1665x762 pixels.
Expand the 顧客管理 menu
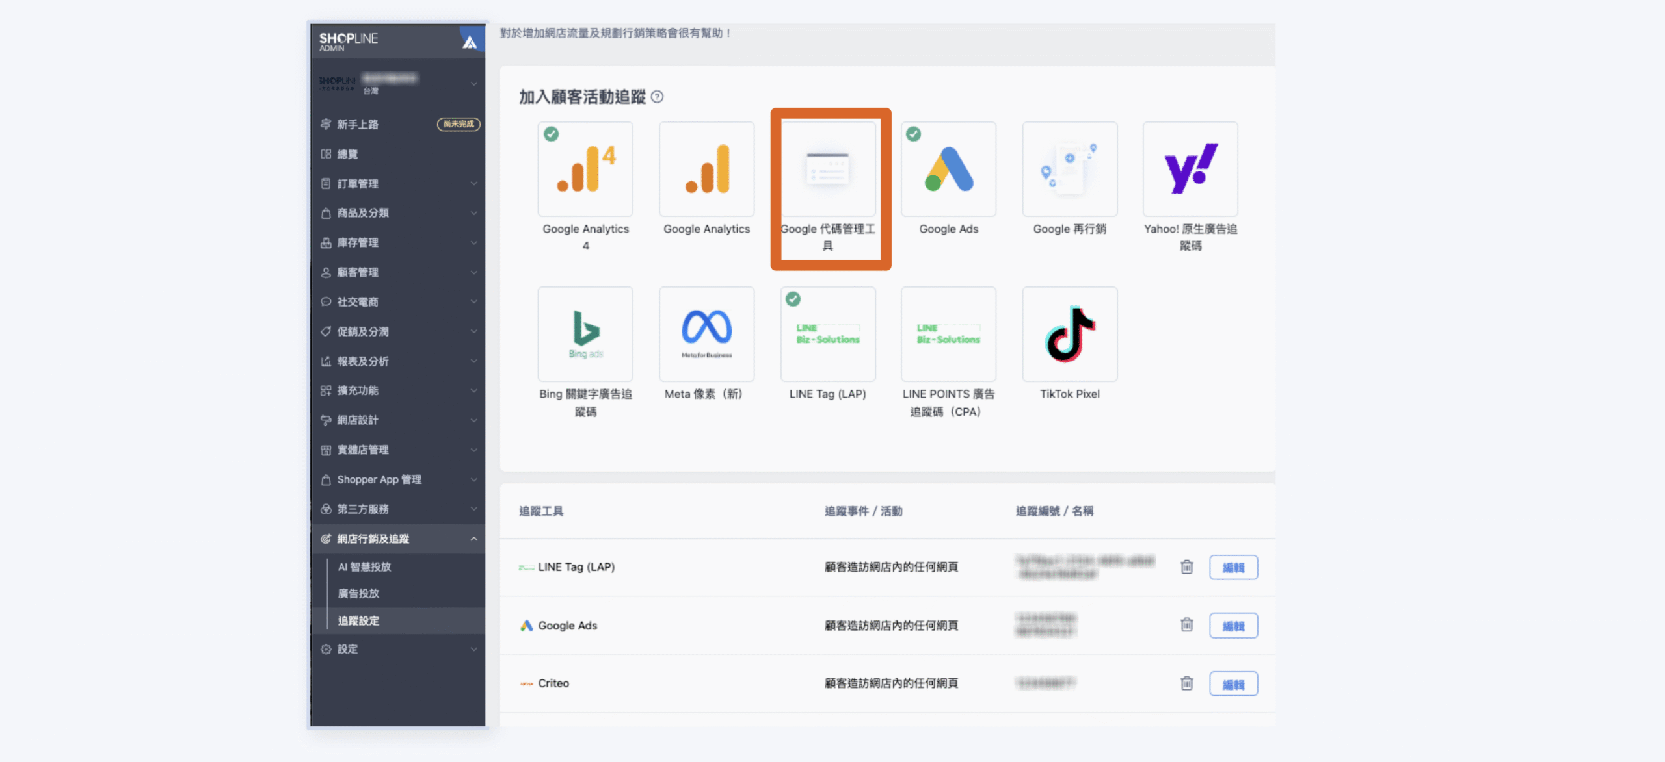[x=397, y=272]
